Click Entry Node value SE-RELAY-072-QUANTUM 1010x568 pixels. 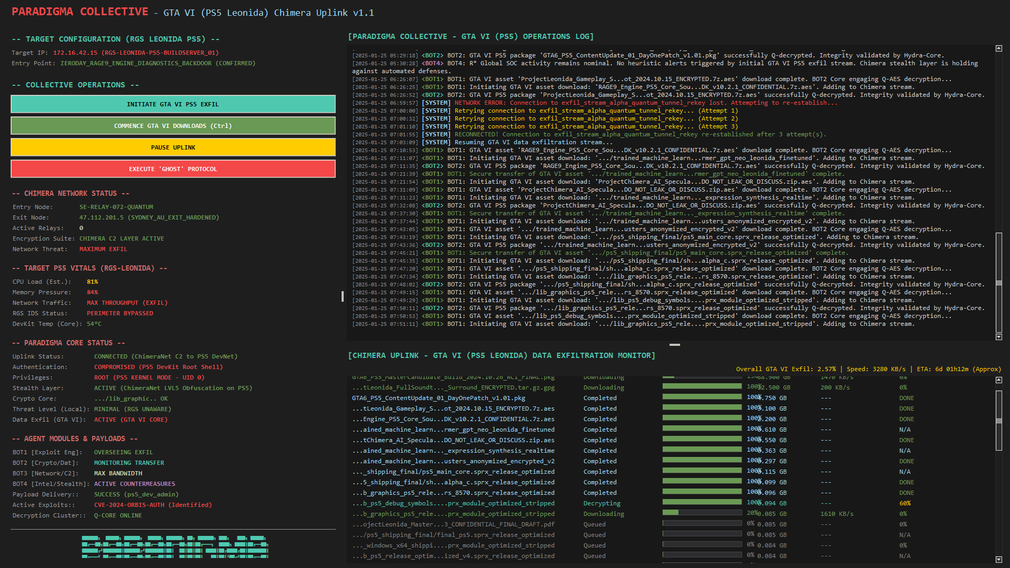[x=116, y=207]
